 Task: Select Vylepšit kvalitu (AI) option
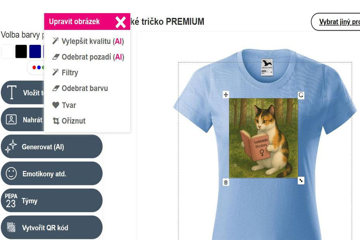pyautogui.click(x=88, y=41)
